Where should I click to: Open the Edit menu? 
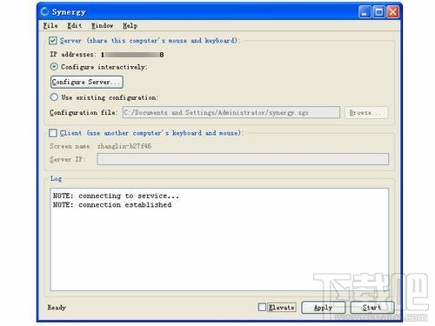point(74,25)
